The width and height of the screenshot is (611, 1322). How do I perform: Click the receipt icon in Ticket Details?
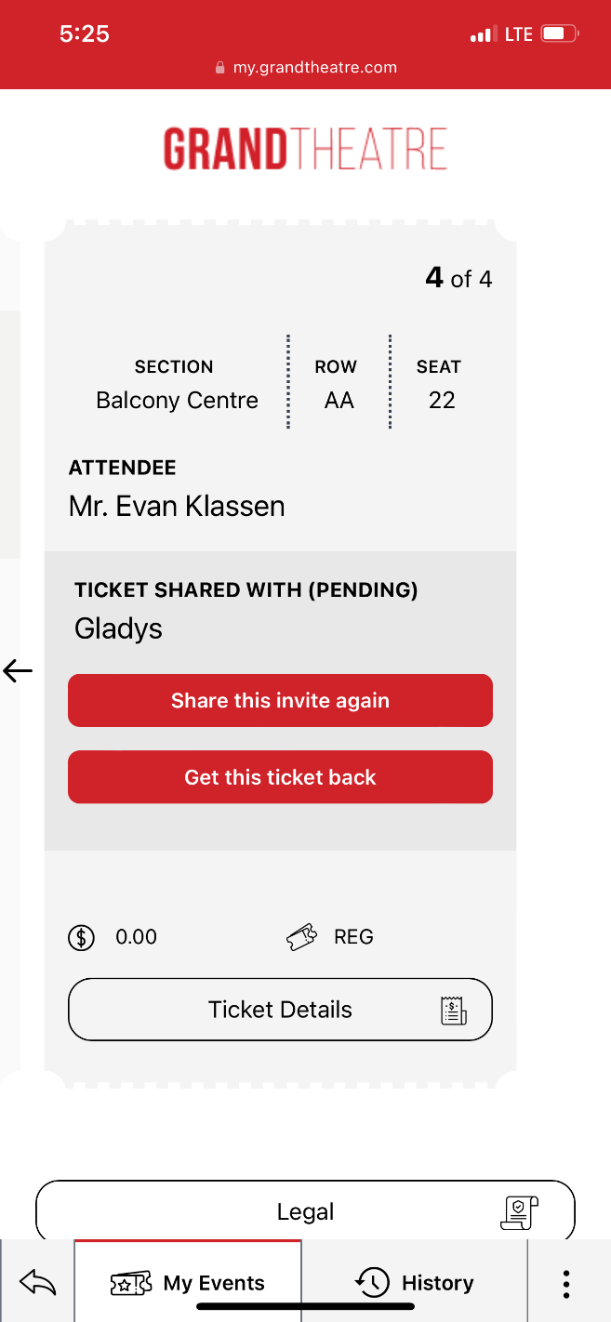pos(453,1011)
